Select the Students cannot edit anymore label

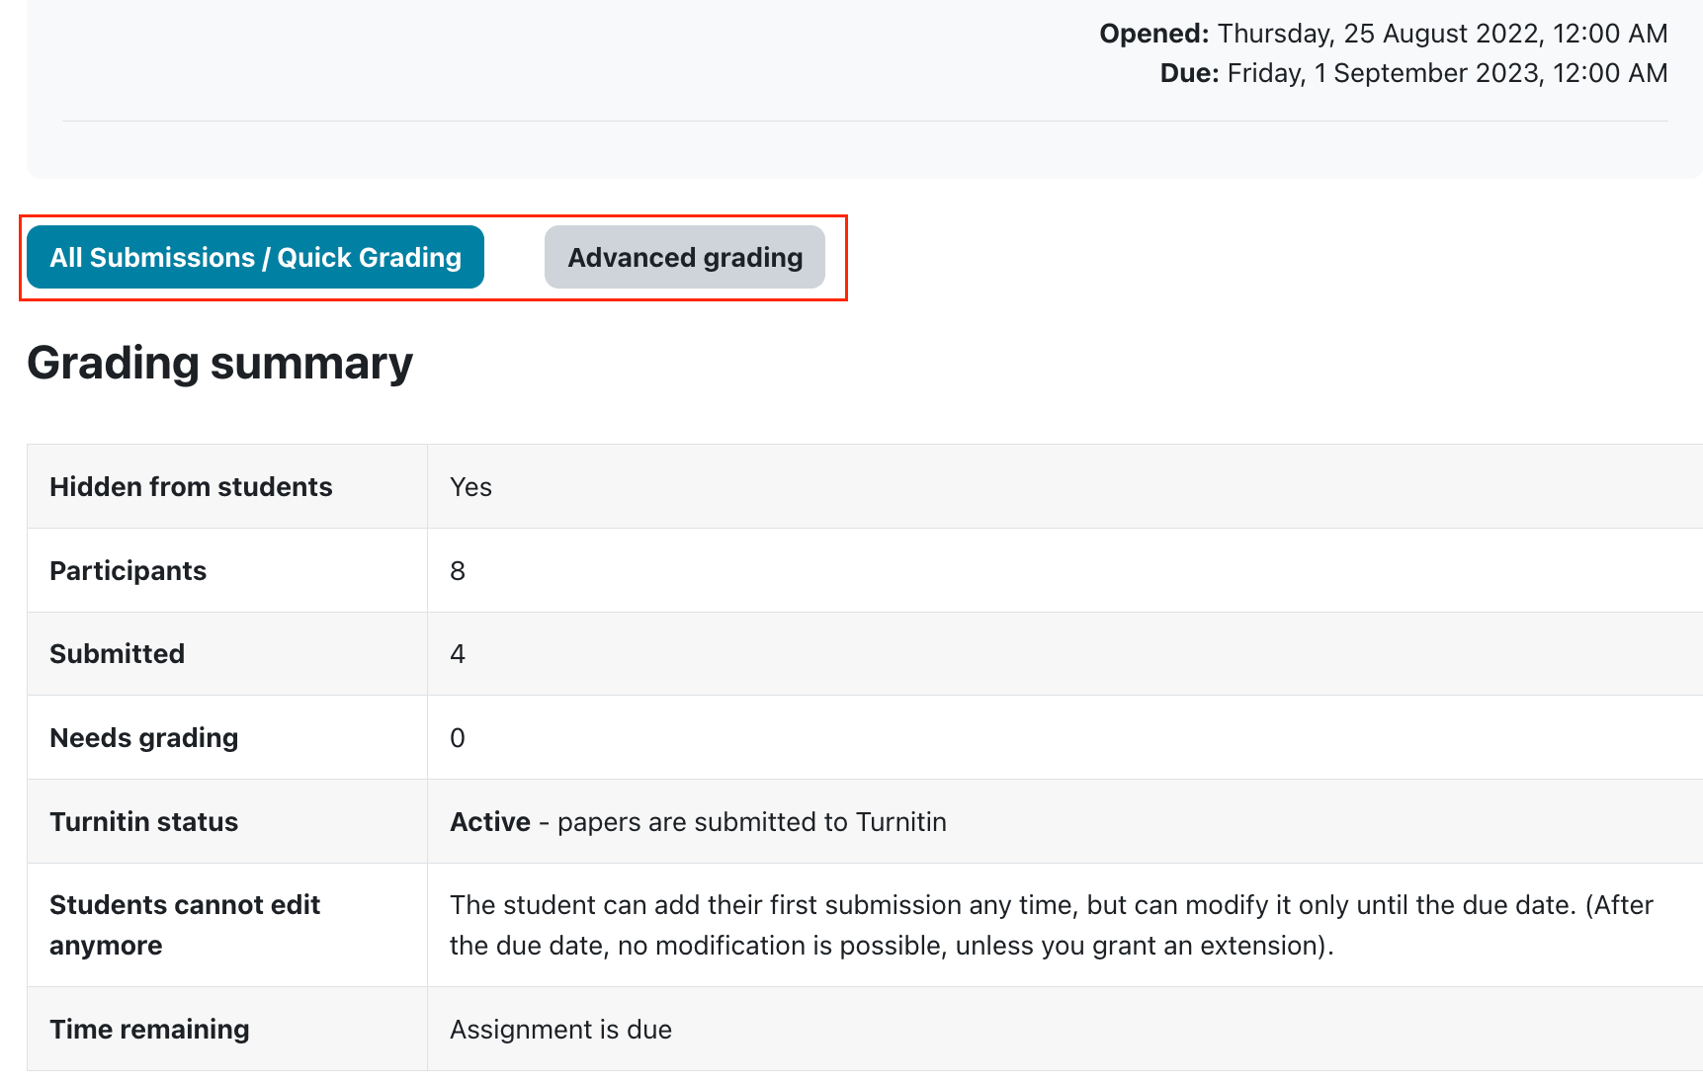pyautogui.click(x=184, y=925)
